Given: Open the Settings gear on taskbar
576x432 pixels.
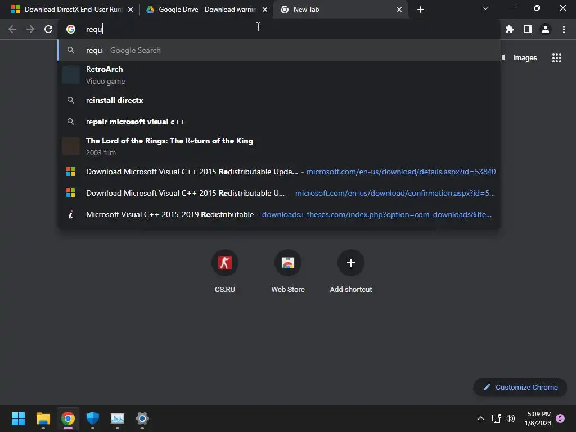Looking at the screenshot, I should pyautogui.click(x=142, y=418).
